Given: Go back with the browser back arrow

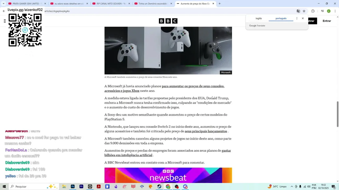Looking at the screenshot, I should click(4, 11).
